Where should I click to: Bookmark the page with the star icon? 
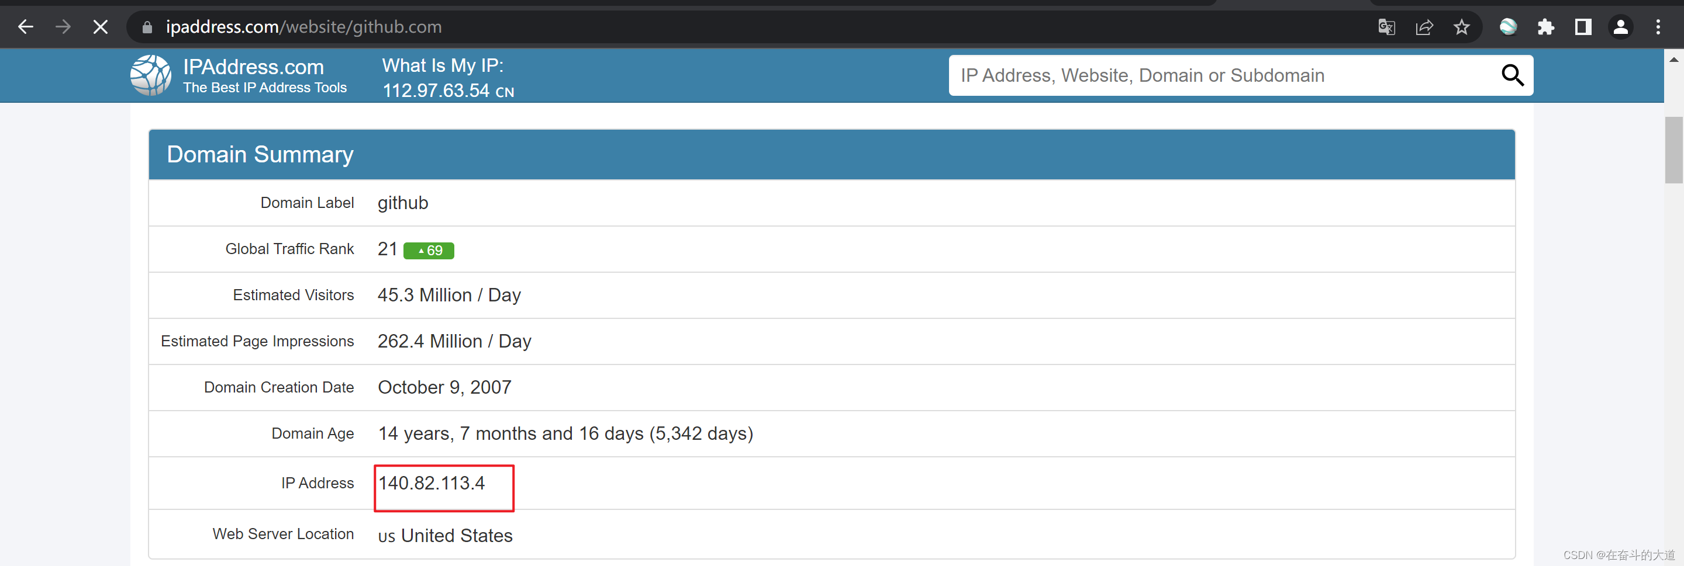(1462, 27)
